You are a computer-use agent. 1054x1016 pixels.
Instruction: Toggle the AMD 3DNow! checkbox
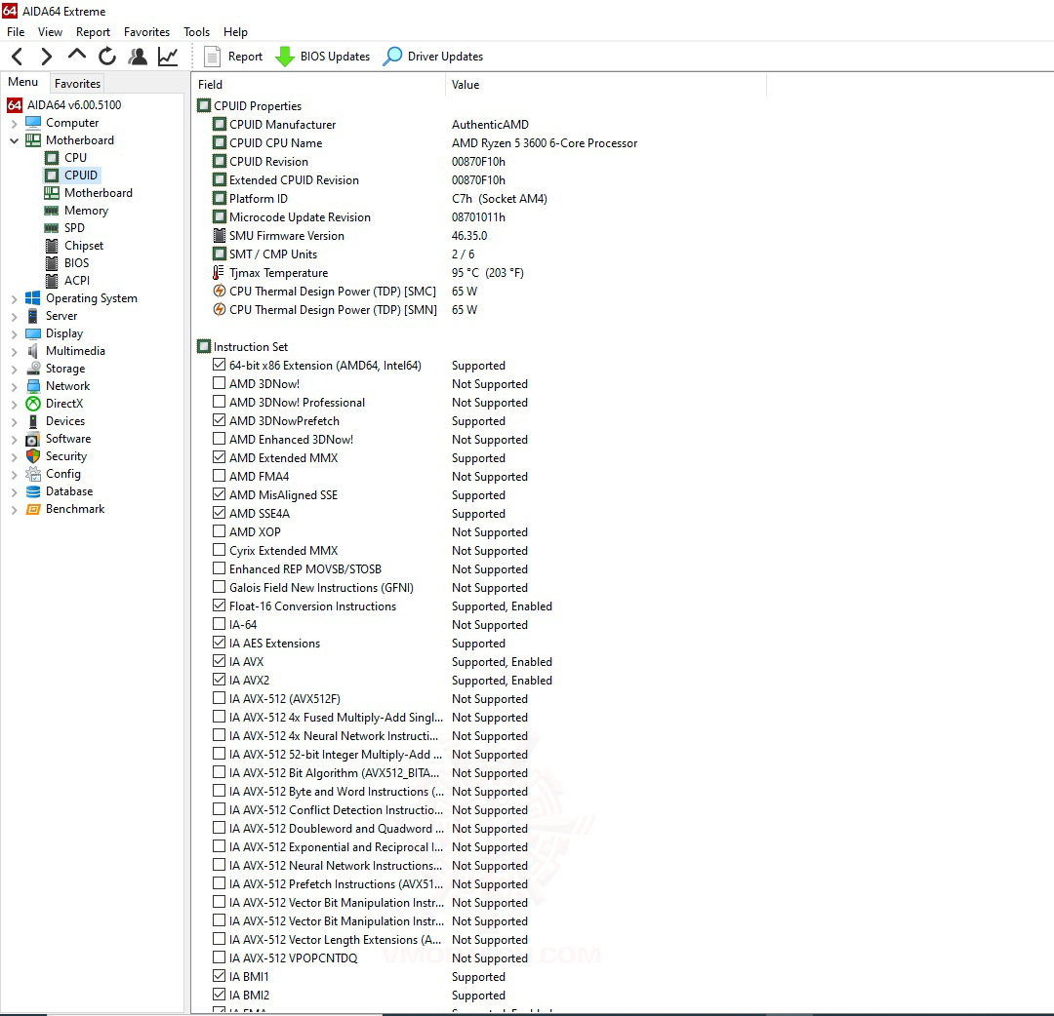coord(220,383)
